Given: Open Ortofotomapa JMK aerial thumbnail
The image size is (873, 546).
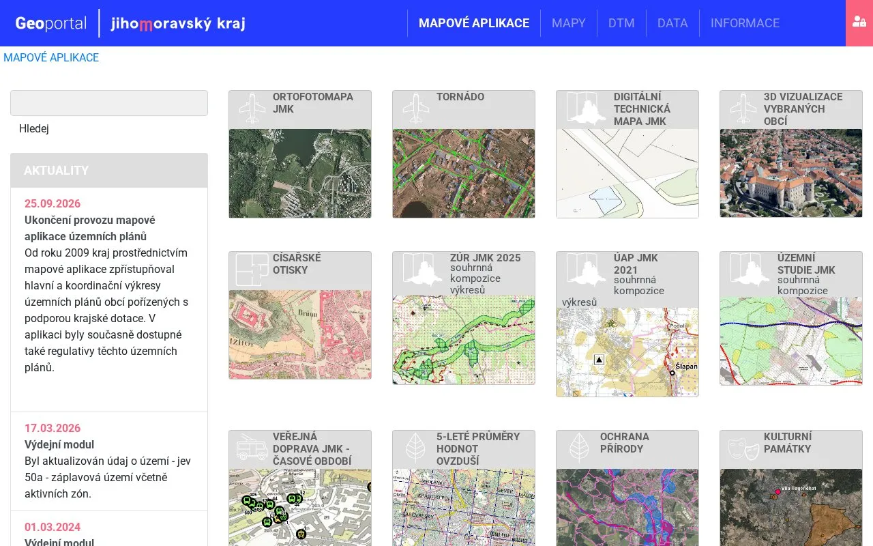Looking at the screenshot, I should click(300, 173).
